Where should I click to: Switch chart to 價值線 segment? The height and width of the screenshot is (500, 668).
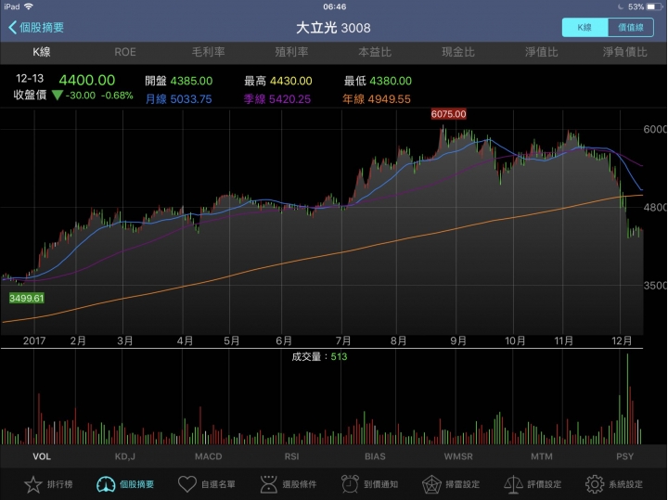point(631,28)
